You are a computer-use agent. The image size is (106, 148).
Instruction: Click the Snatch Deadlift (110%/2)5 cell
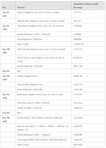tap(43, 108)
